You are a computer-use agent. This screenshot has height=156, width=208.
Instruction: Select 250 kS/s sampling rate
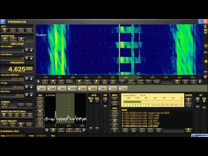(10, 115)
